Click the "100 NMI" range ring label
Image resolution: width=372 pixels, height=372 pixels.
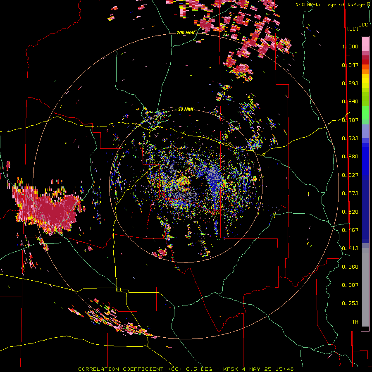click(x=186, y=33)
